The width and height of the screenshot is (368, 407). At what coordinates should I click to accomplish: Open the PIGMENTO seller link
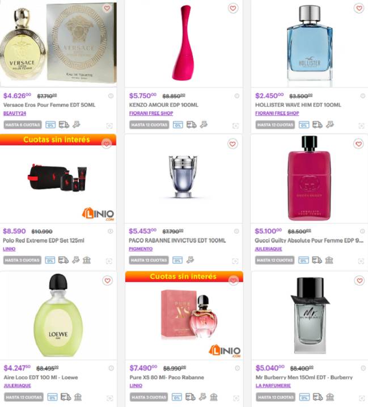point(141,249)
